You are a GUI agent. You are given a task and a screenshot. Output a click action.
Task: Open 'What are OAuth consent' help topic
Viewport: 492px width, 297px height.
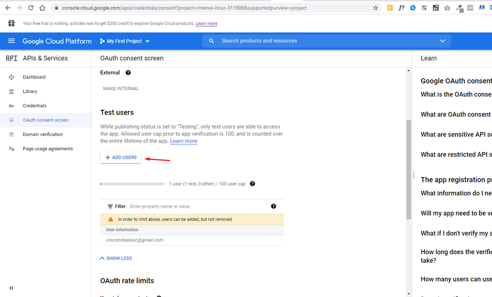456,115
